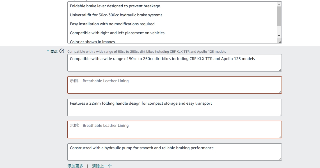Click into the hydraulic pump bullet field
320x168 pixels.
click(x=174, y=152)
